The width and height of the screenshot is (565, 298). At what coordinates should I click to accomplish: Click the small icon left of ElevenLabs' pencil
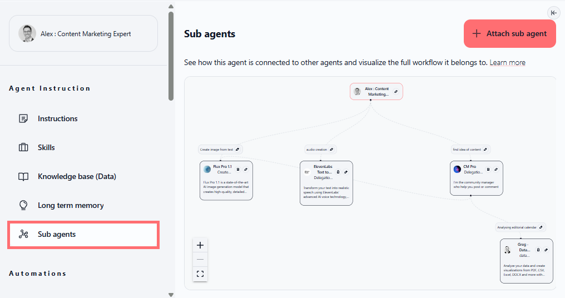click(338, 172)
